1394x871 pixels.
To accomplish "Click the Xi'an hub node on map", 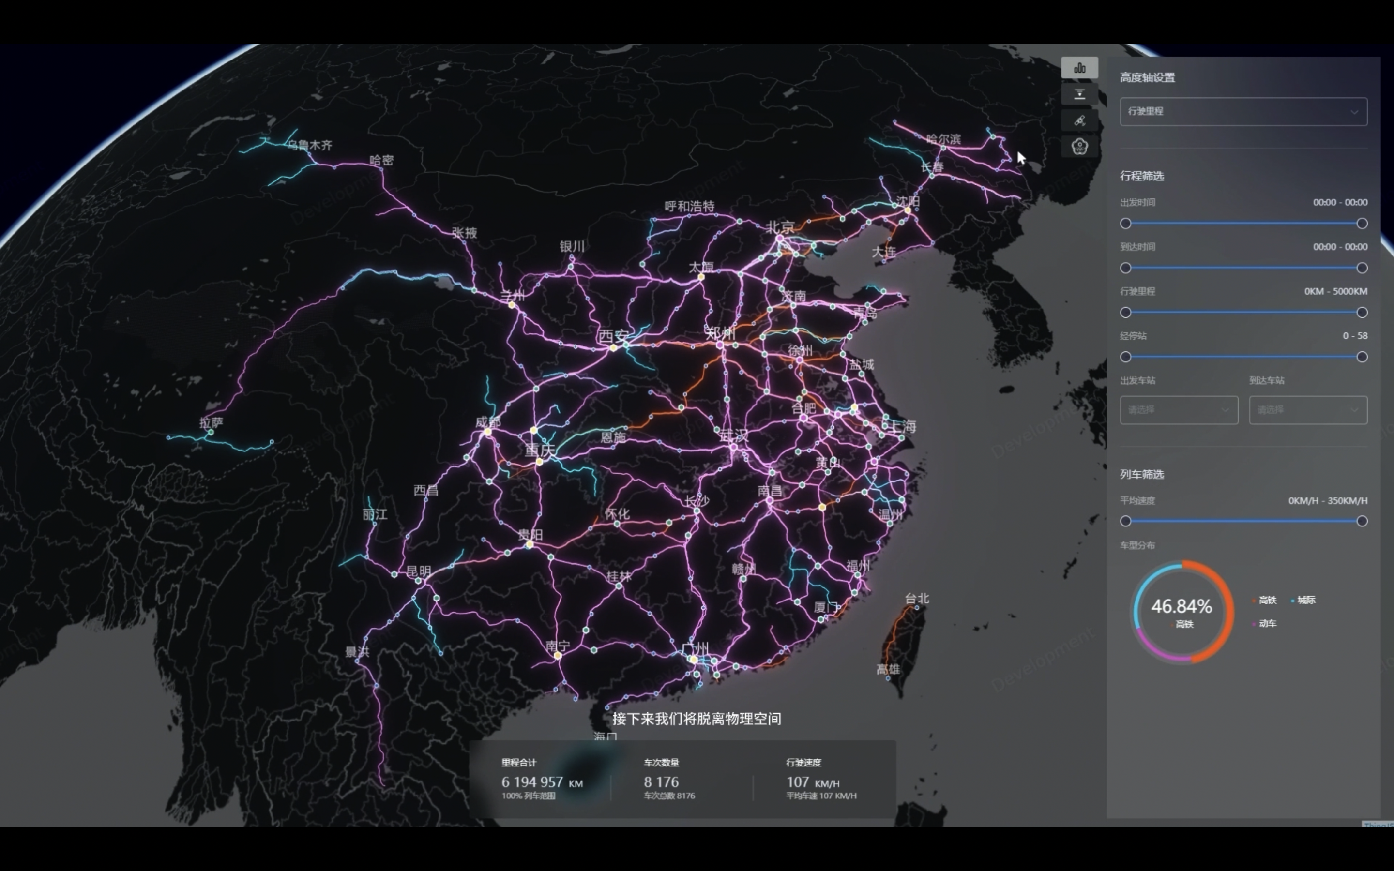I will (613, 348).
